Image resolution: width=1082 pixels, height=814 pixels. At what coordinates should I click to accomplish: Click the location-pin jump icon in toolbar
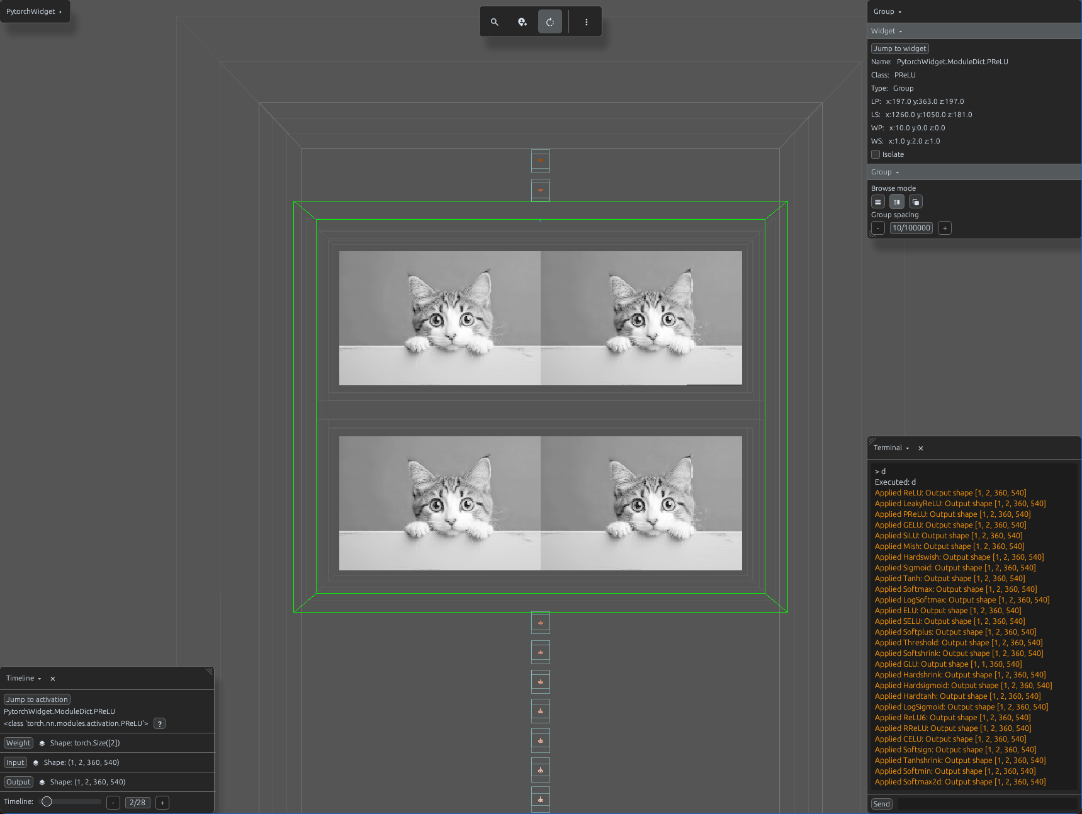coord(522,22)
